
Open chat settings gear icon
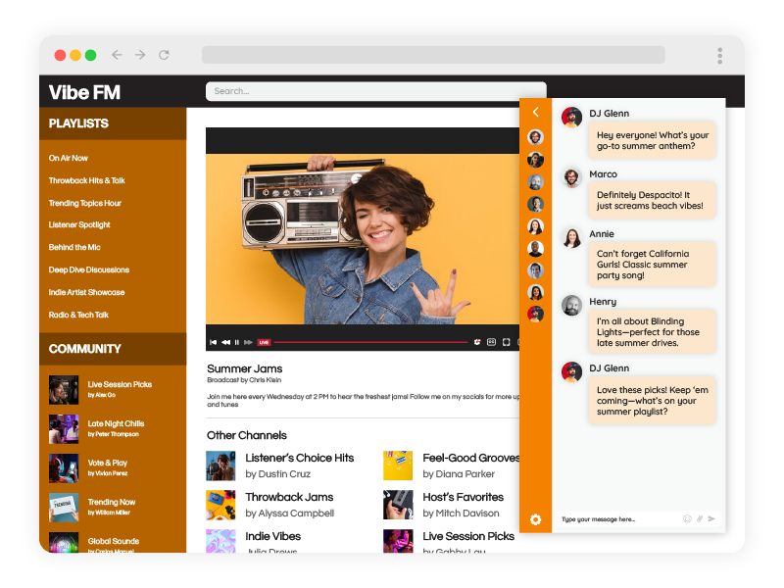(x=535, y=519)
